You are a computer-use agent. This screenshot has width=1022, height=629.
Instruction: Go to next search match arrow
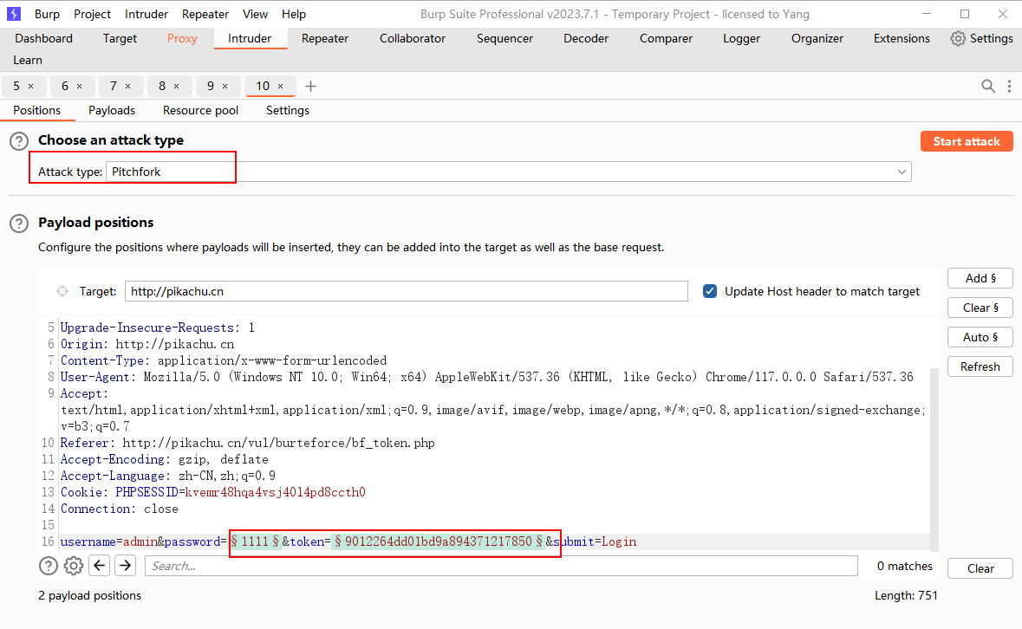tap(126, 566)
